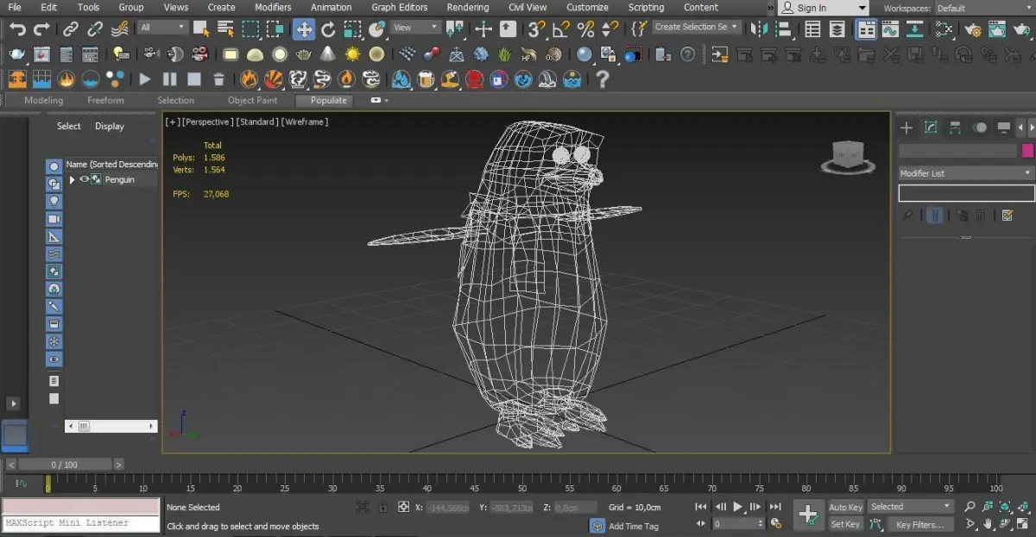Image resolution: width=1036 pixels, height=537 pixels.
Task: Switch to the Populate ribbon tab
Action: tap(328, 101)
